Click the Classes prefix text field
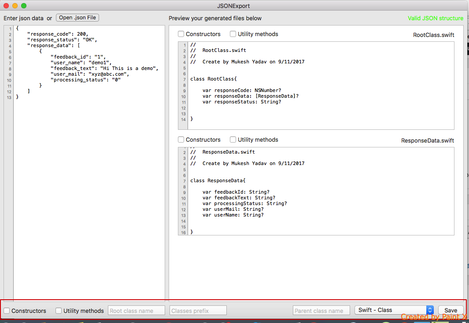Image resolution: width=469 pixels, height=323 pixels. click(198, 311)
